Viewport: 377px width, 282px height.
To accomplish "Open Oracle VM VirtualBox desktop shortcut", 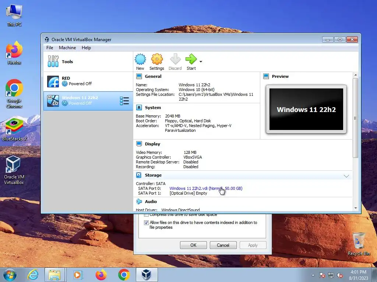I will point(14,170).
